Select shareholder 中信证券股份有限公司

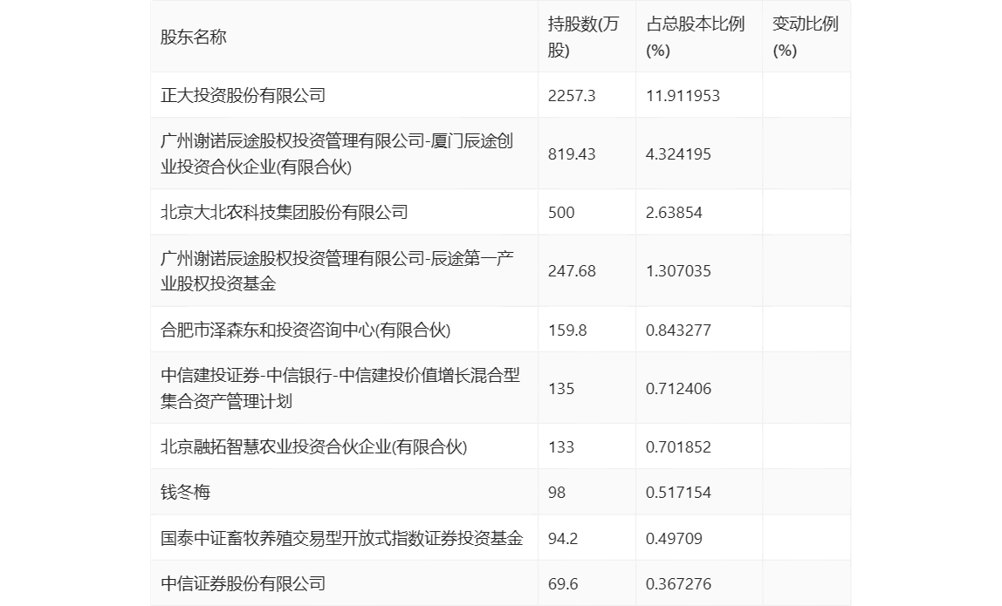click(244, 583)
